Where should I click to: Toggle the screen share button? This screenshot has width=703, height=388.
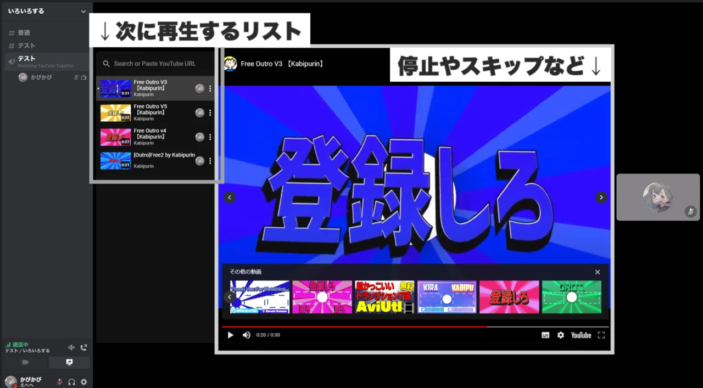[x=69, y=362]
